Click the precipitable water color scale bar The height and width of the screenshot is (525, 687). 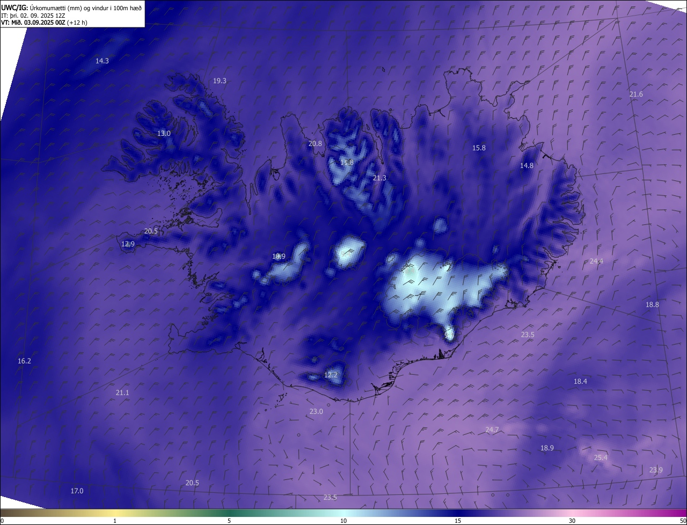pyautogui.click(x=343, y=513)
